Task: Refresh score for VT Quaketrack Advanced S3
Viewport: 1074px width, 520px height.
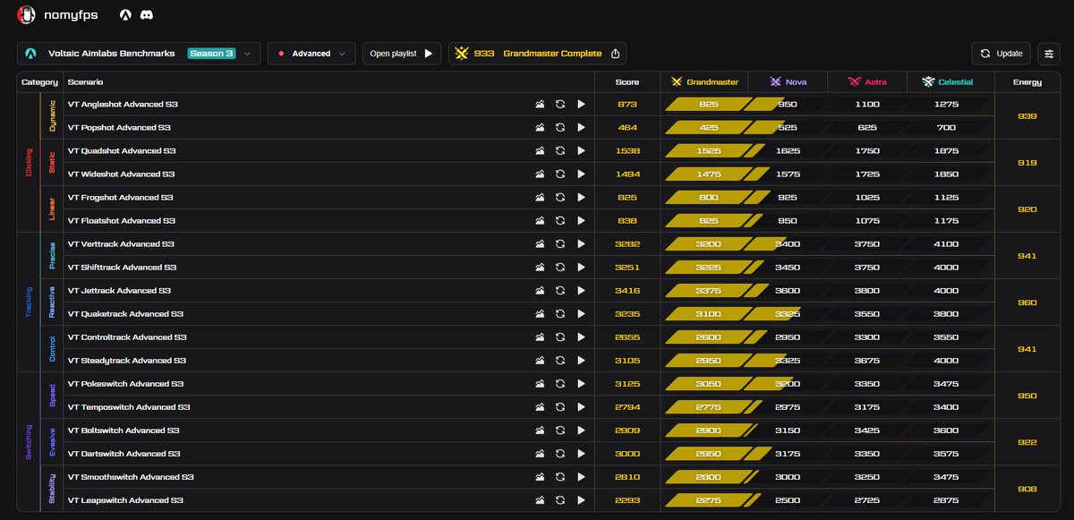Action: pos(560,313)
